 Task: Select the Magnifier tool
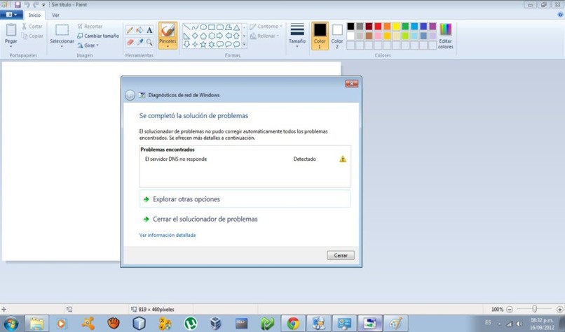[149, 42]
